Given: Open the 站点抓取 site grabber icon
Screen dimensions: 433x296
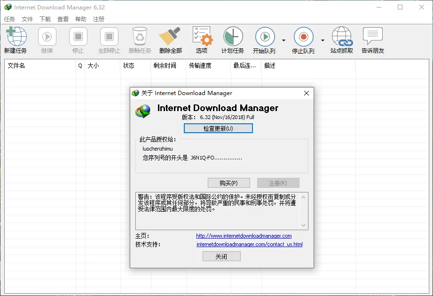Looking at the screenshot, I should 342,37.
